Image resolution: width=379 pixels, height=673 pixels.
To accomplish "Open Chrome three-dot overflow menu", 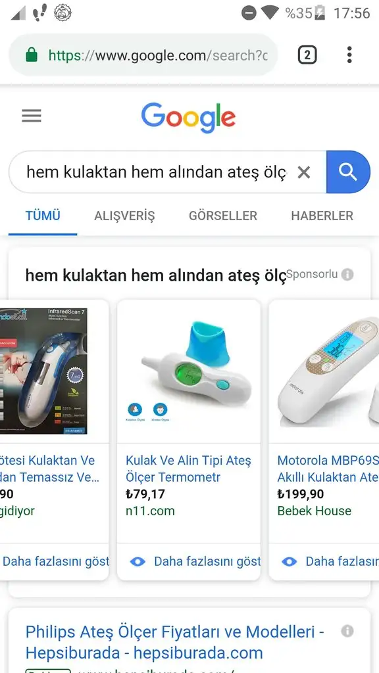I will click(349, 55).
